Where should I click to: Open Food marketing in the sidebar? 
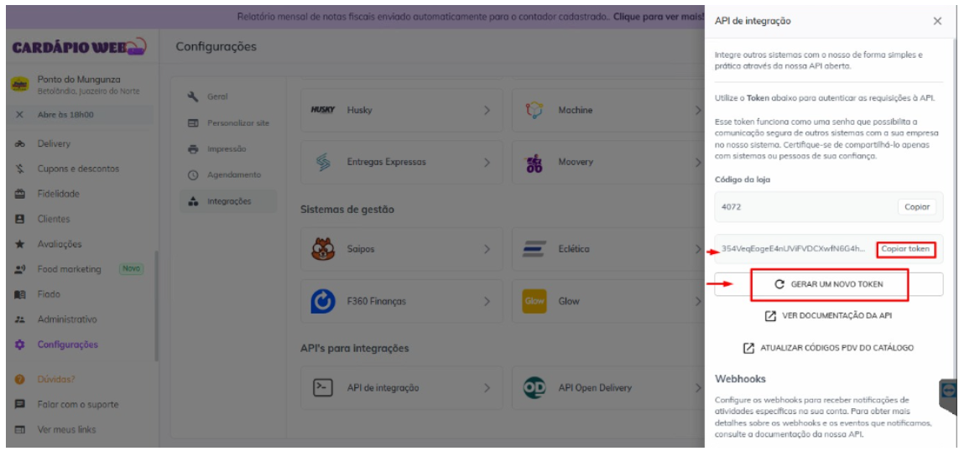tap(69, 269)
